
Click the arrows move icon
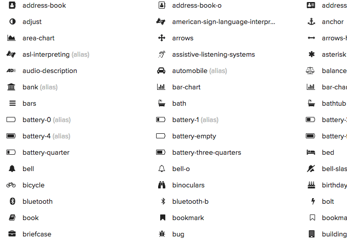point(162,38)
